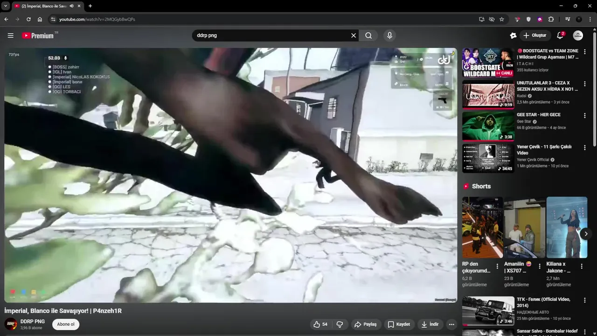597x336 pixels.
Task: Clear the search box text
Action: 354,35
